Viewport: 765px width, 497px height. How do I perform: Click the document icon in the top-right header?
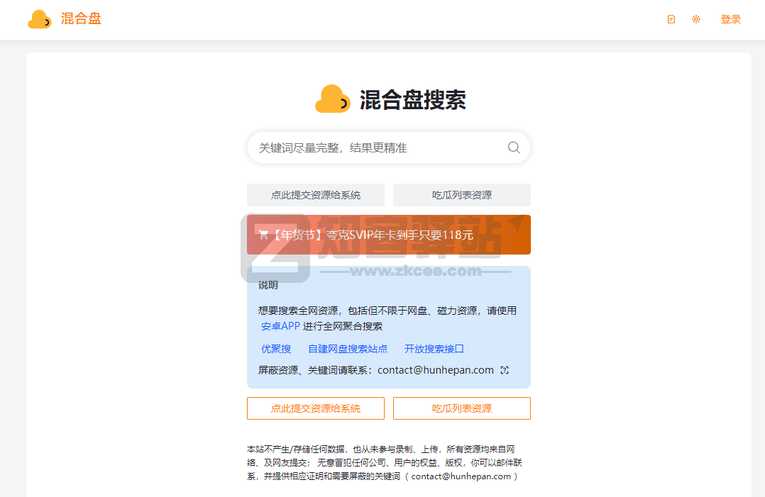click(671, 19)
